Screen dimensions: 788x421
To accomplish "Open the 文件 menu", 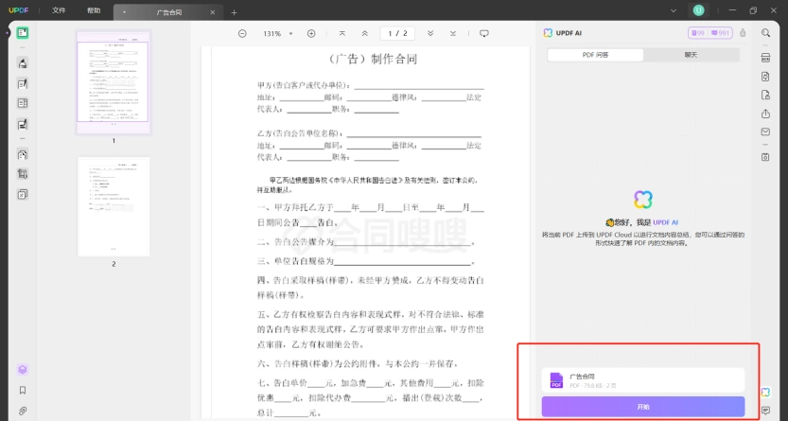I will (59, 10).
